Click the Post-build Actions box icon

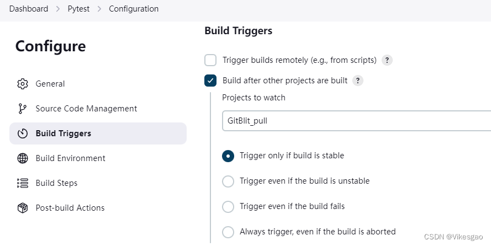click(x=23, y=208)
